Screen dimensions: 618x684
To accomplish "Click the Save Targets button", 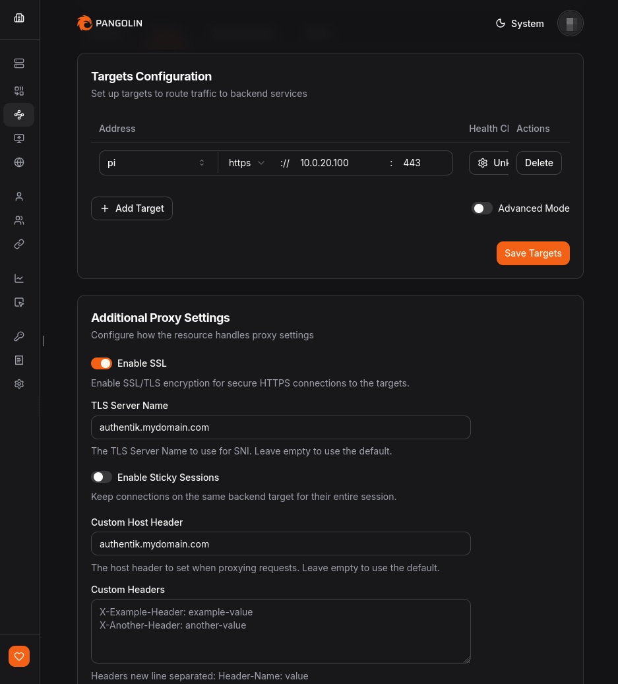I will (533, 253).
